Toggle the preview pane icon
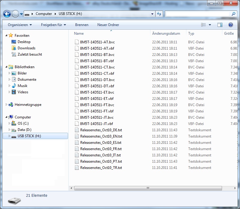240x209 pixels. tap(220, 25)
